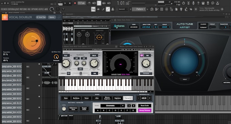
Task: Click the save floppy disk icon
Action: point(203,3)
